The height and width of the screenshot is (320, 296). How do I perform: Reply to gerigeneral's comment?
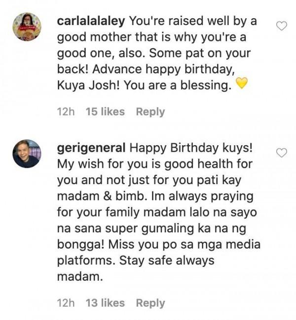(150, 303)
